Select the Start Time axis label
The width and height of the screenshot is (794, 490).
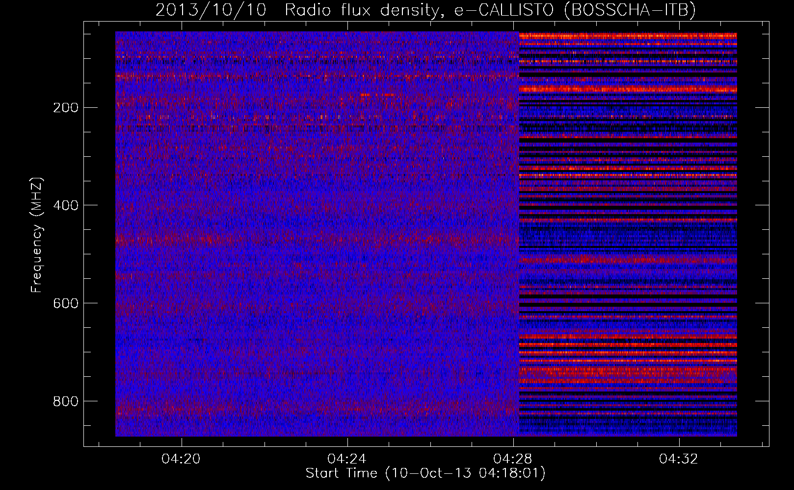click(x=425, y=473)
